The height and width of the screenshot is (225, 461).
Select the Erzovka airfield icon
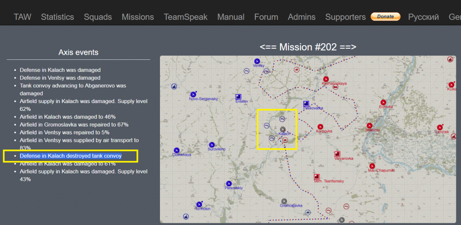(383, 103)
